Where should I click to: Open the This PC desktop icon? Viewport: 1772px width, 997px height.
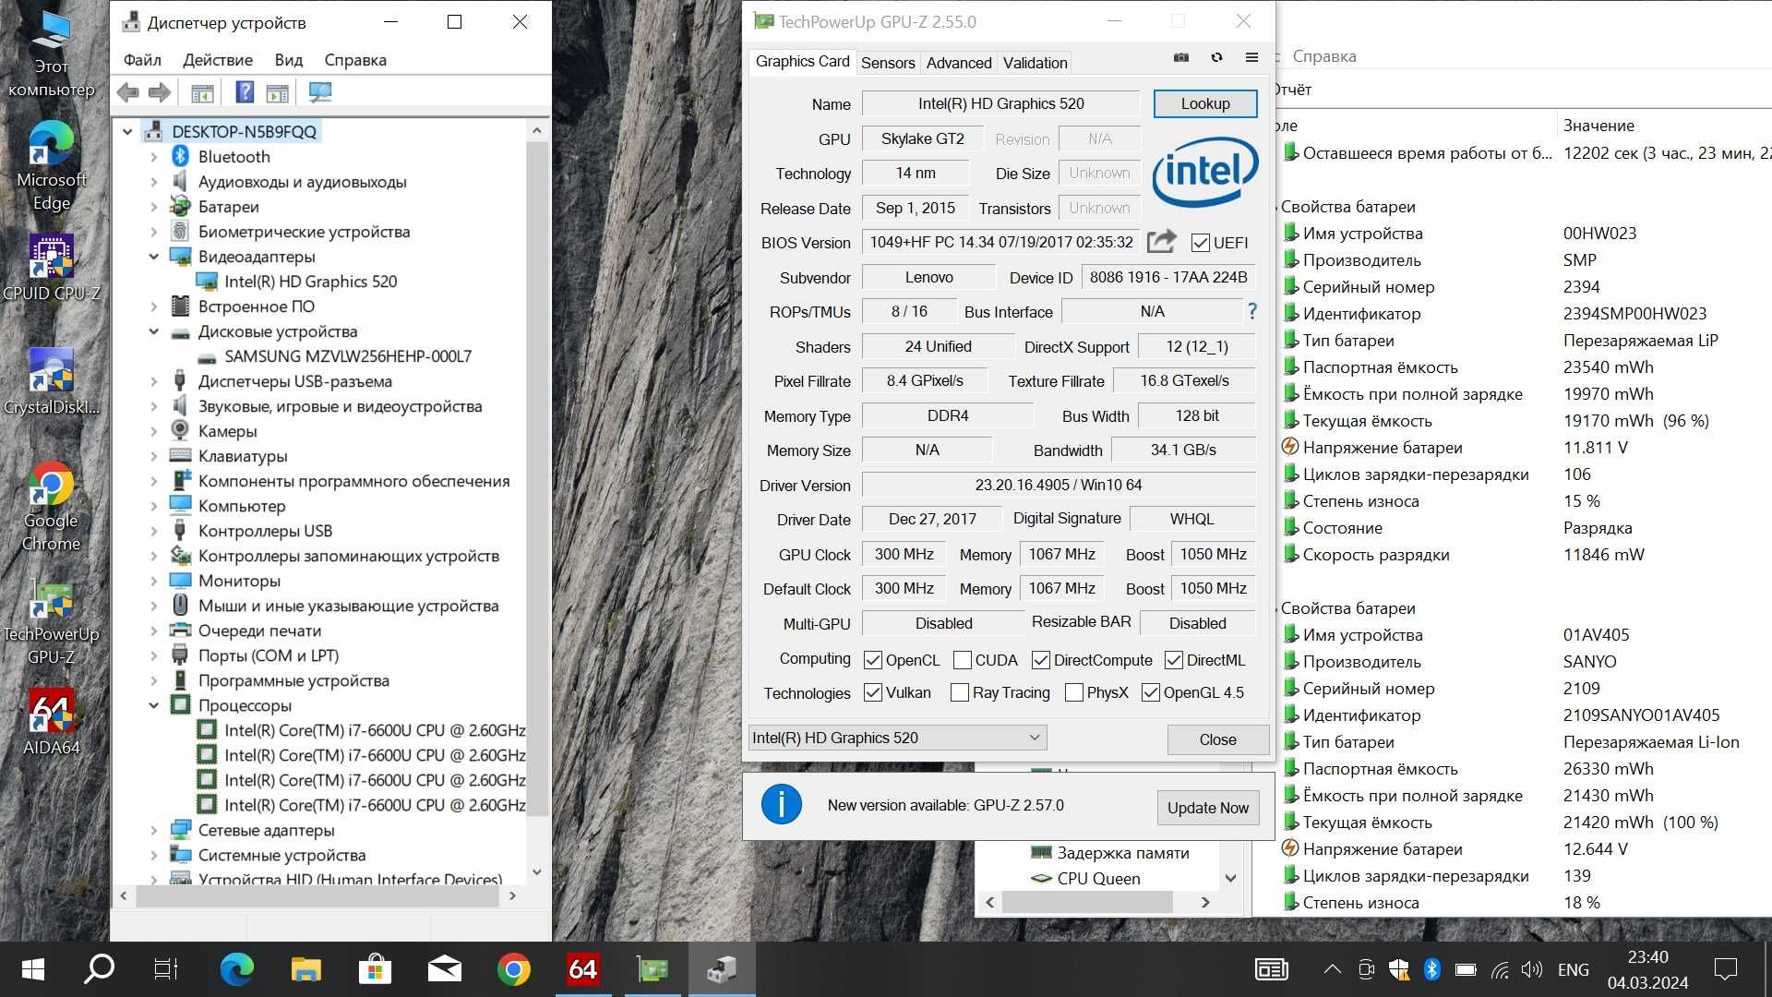click(x=52, y=55)
